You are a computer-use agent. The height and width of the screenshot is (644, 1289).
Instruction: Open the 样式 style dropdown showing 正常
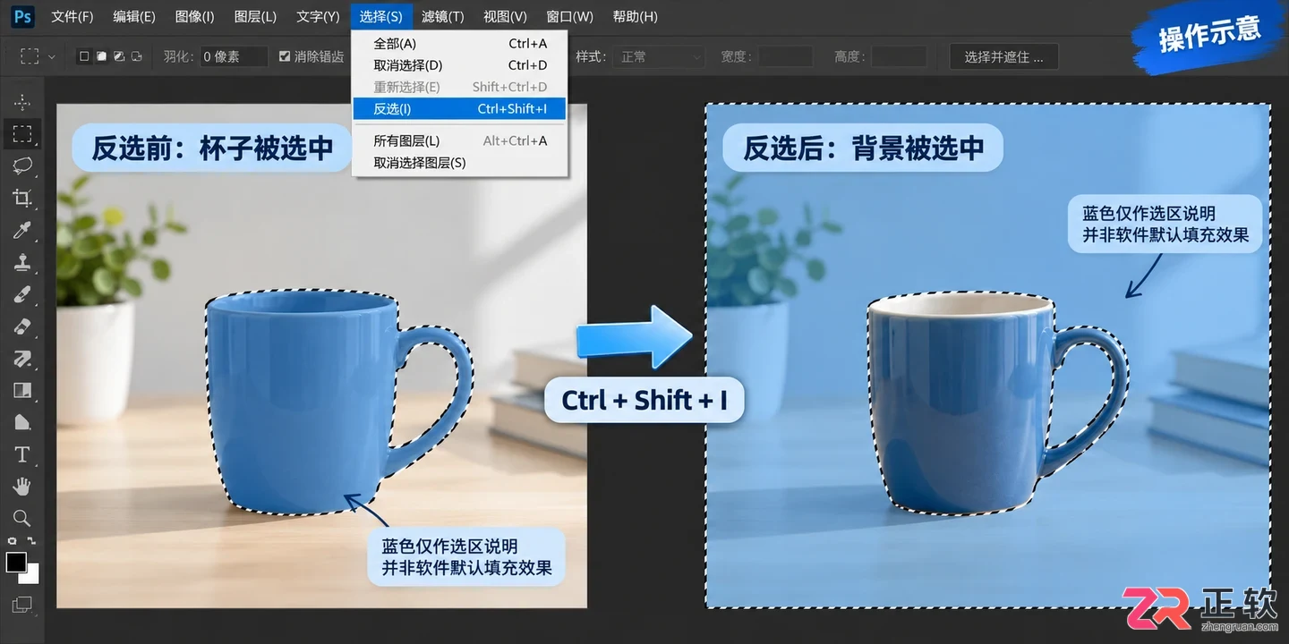click(661, 56)
